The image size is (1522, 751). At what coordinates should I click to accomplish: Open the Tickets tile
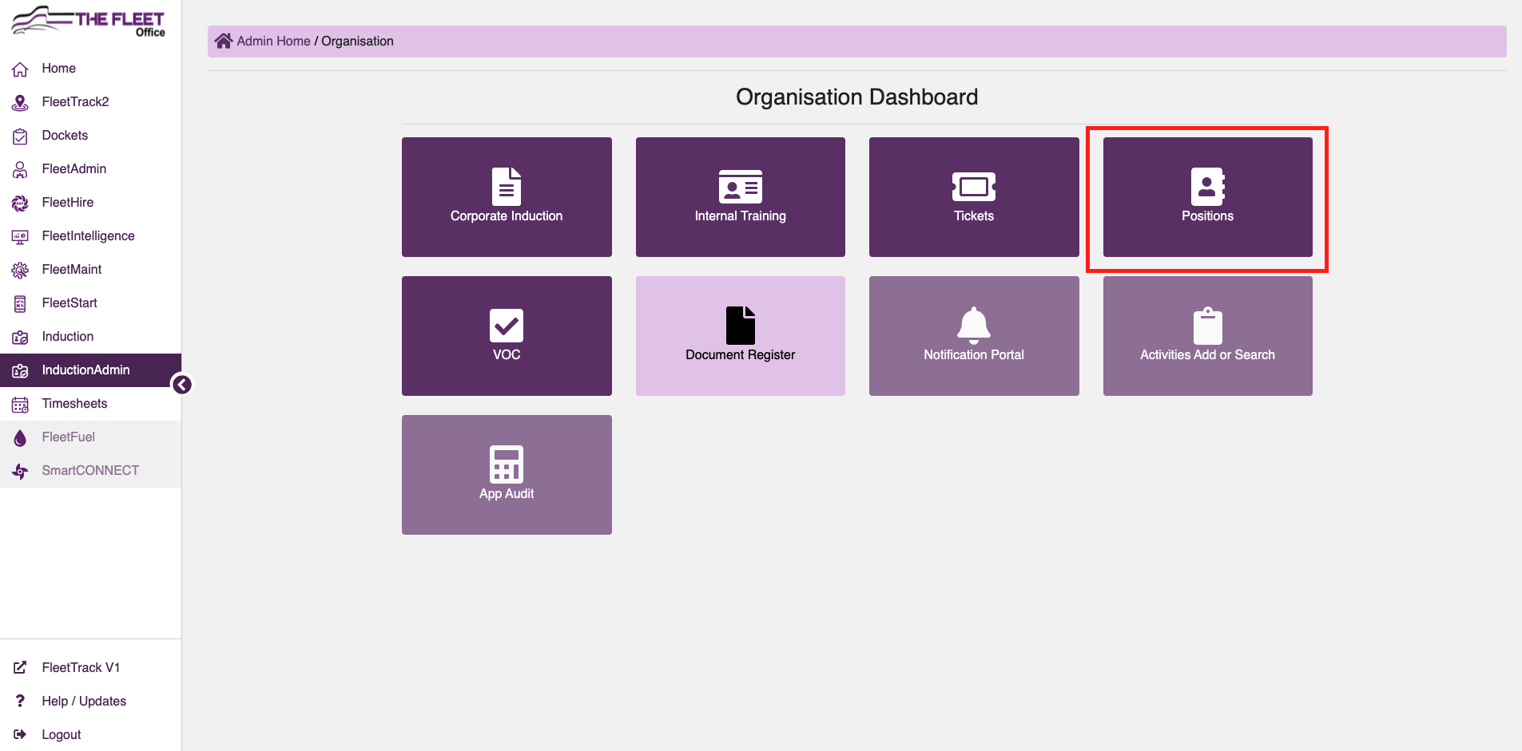tap(974, 197)
